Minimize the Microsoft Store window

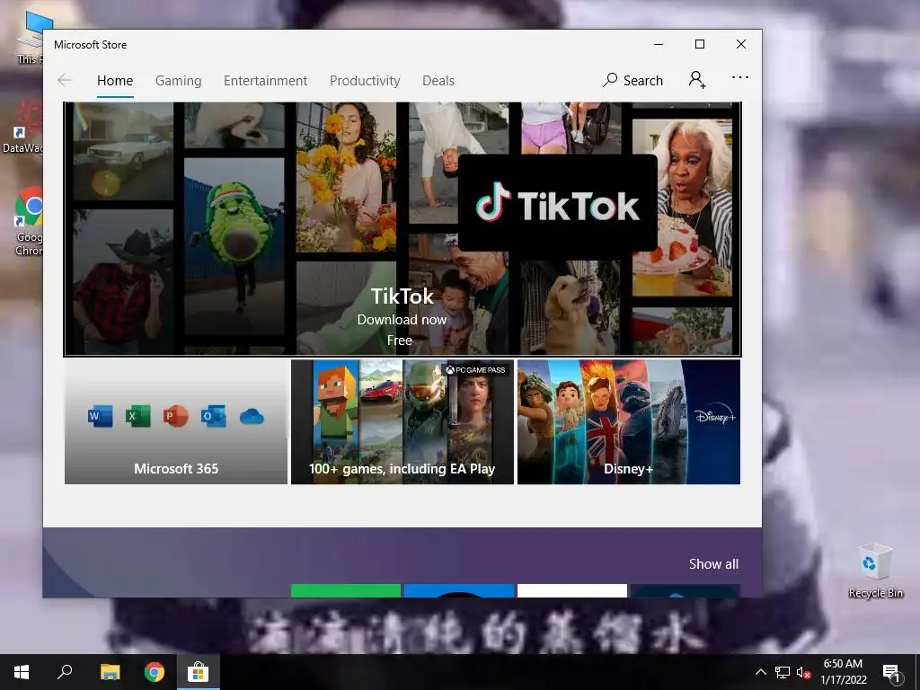tap(659, 45)
